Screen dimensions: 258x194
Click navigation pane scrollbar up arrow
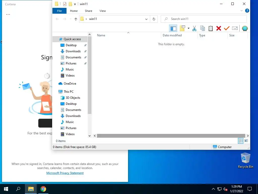point(89,34)
